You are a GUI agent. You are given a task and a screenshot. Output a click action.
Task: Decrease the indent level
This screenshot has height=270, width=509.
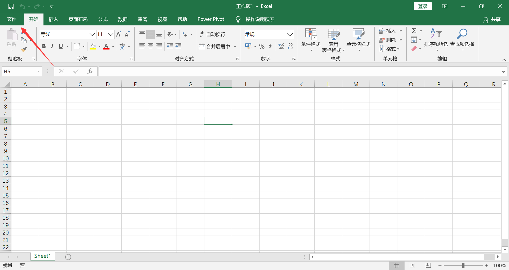170,46
